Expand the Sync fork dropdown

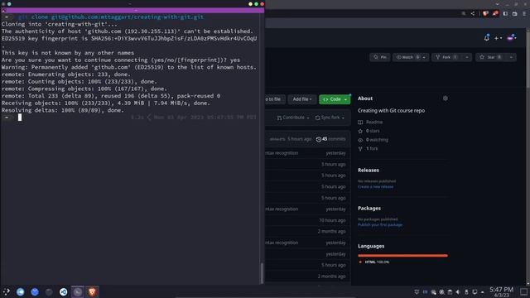pyautogui.click(x=330, y=118)
